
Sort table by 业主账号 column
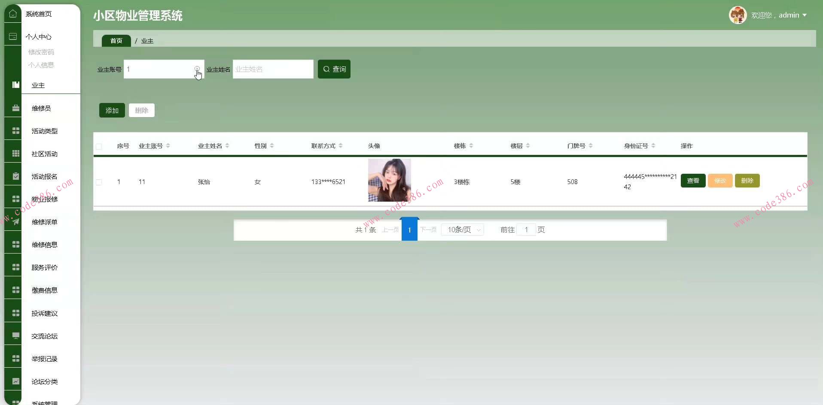click(168, 146)
